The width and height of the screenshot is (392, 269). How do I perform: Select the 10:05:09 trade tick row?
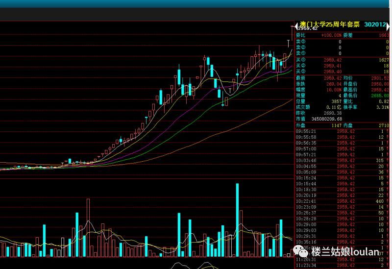pyautogui.click(x=342, y=172)
